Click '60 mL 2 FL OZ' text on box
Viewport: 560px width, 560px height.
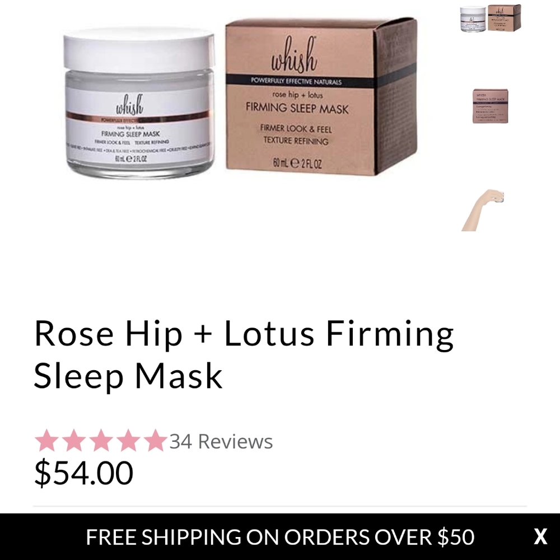click(297, 163)
